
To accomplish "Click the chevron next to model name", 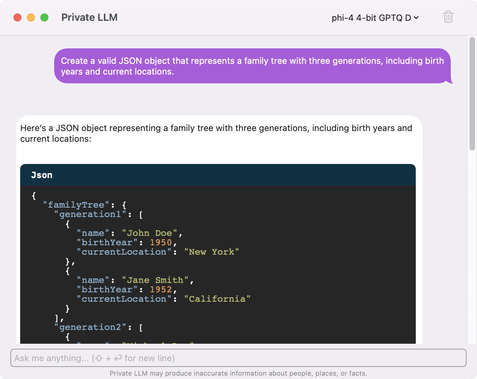I will [416, 18].
